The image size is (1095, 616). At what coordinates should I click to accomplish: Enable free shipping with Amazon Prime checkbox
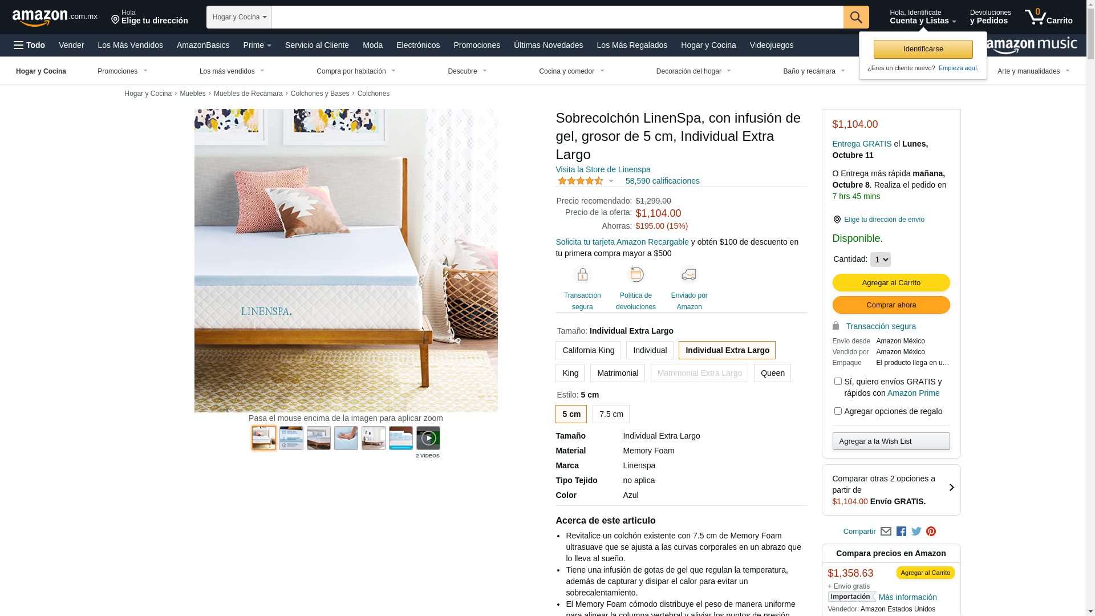coord(837,382)
